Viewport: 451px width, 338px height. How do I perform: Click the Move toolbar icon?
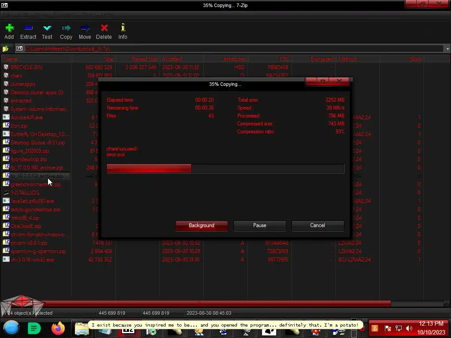point(85,28)
